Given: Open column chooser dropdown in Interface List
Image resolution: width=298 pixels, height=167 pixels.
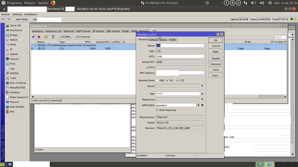Looking at the screenshot, I should [285, 42].
